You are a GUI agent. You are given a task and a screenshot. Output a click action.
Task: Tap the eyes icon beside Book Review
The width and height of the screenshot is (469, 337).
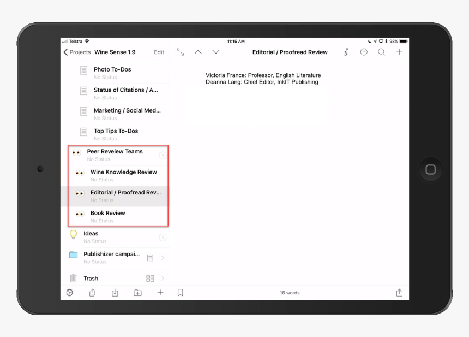point(80,214)
